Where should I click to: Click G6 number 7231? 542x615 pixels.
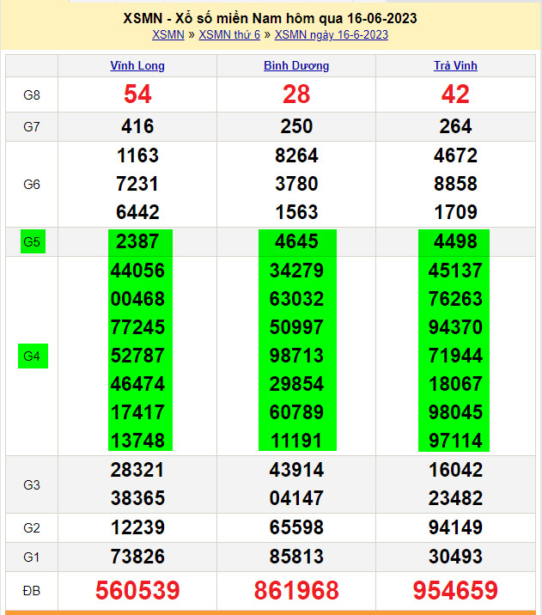coord(137,184)
